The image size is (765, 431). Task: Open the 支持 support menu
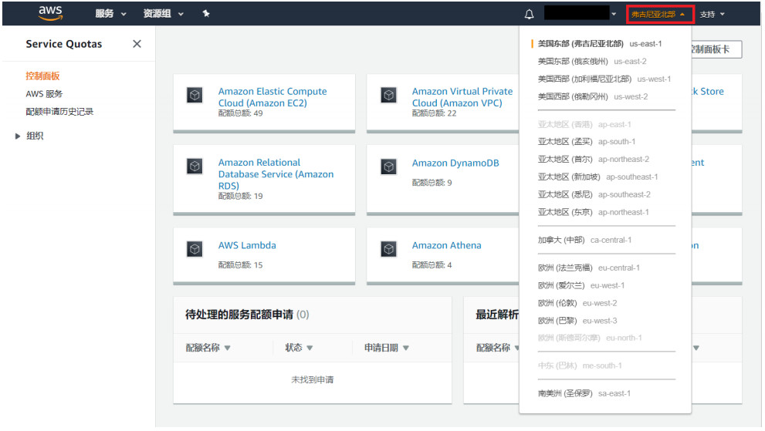pos(713,14)
